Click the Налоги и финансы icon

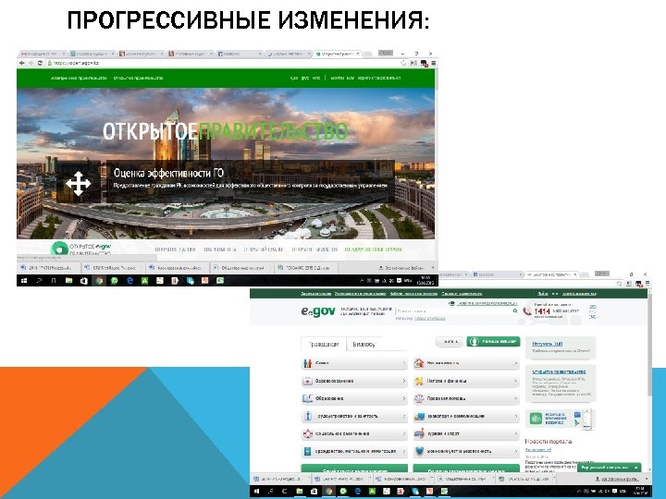(419, 381)
